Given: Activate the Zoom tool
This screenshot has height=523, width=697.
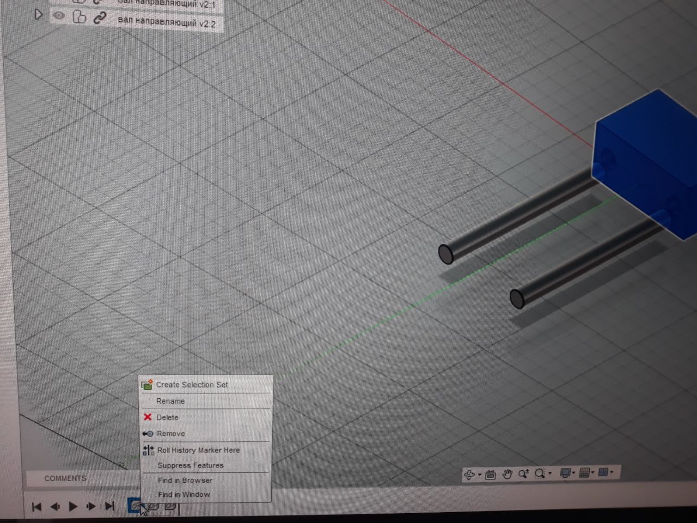Looking at the screenshot, I should (523, 473).
